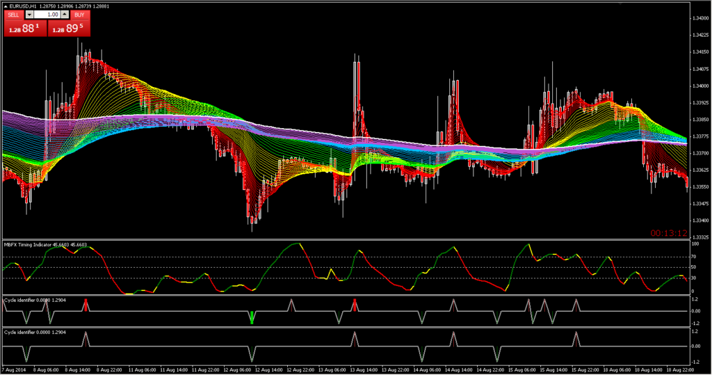Click the 100 level on MBFX scale

pos(695,244)
